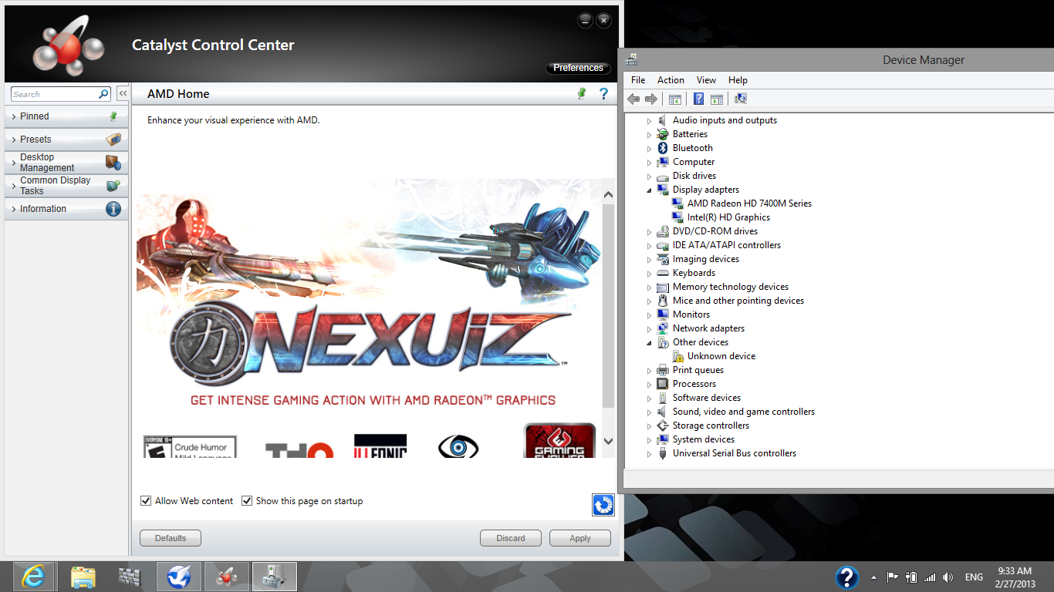Open Internet Explorer from the taskbar
Image resolution: width=1054 pixels, height=592 pixels.
(33, 577)
